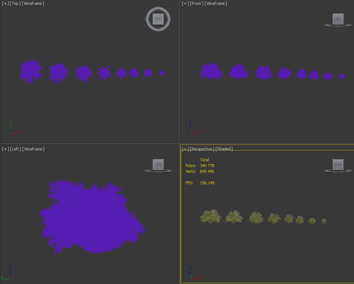Open the [+] menu in Front viewport
354x284 pixels.
(185, 3)
